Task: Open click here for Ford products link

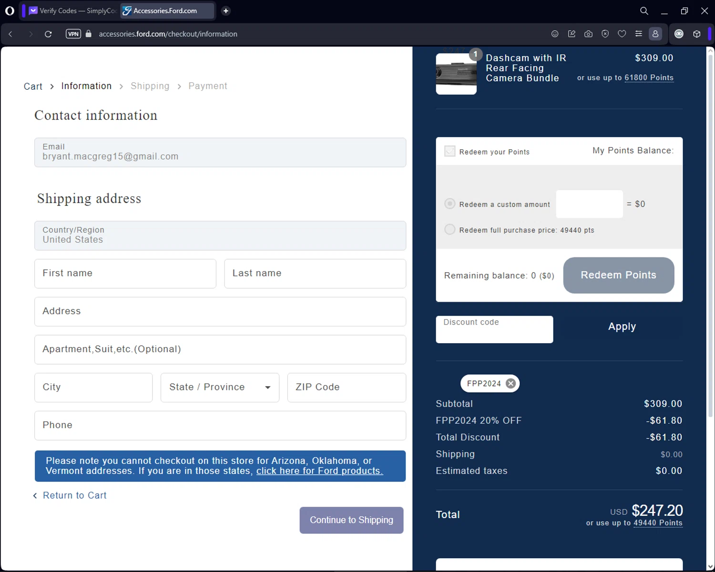Action: tap(319, 471)
